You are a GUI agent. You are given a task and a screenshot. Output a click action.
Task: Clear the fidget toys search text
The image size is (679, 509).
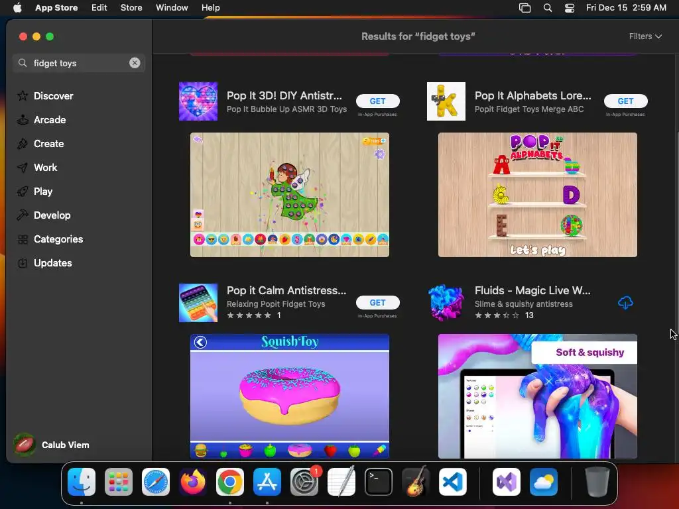(135, 63)
